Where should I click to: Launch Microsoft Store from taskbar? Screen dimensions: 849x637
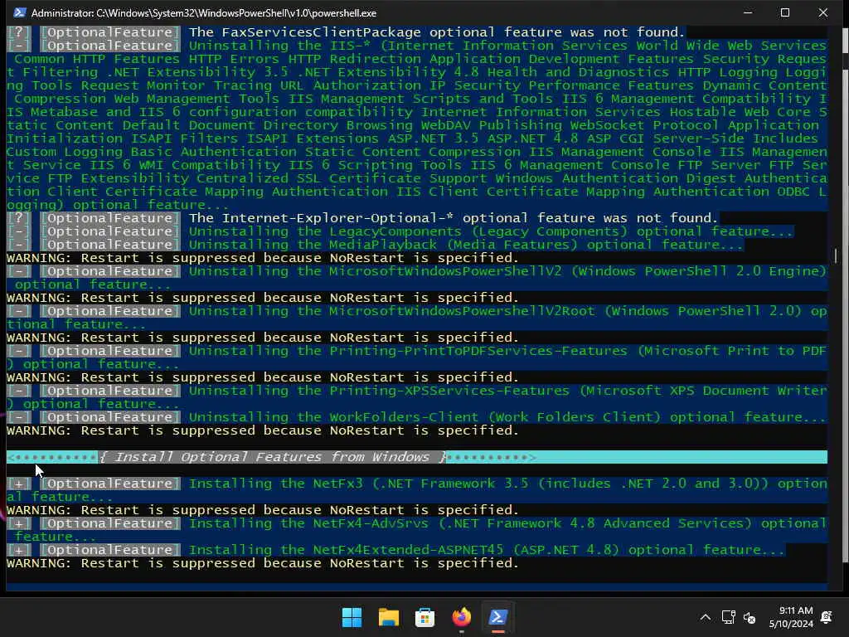point(425,617)
